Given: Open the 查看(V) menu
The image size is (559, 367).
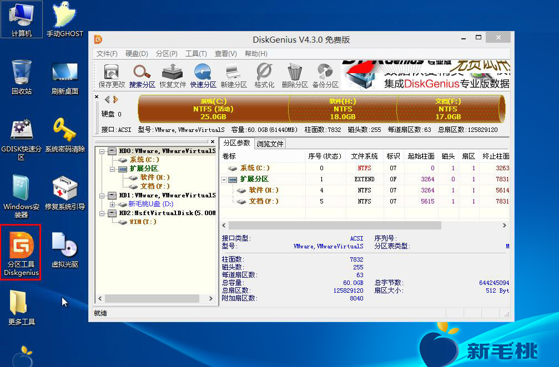Looking at the screenshot, I should 226,54.
